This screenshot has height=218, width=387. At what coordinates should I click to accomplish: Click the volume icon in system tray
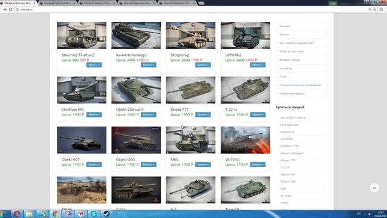click(x=369, y=214)
